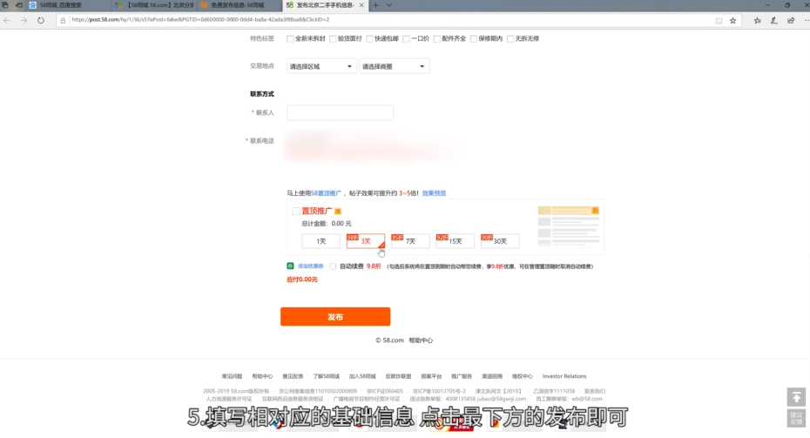Viewport: 810px width, 438px height.
Task: Go back with the browser back arrow
Action: click(x=7, y=20)
